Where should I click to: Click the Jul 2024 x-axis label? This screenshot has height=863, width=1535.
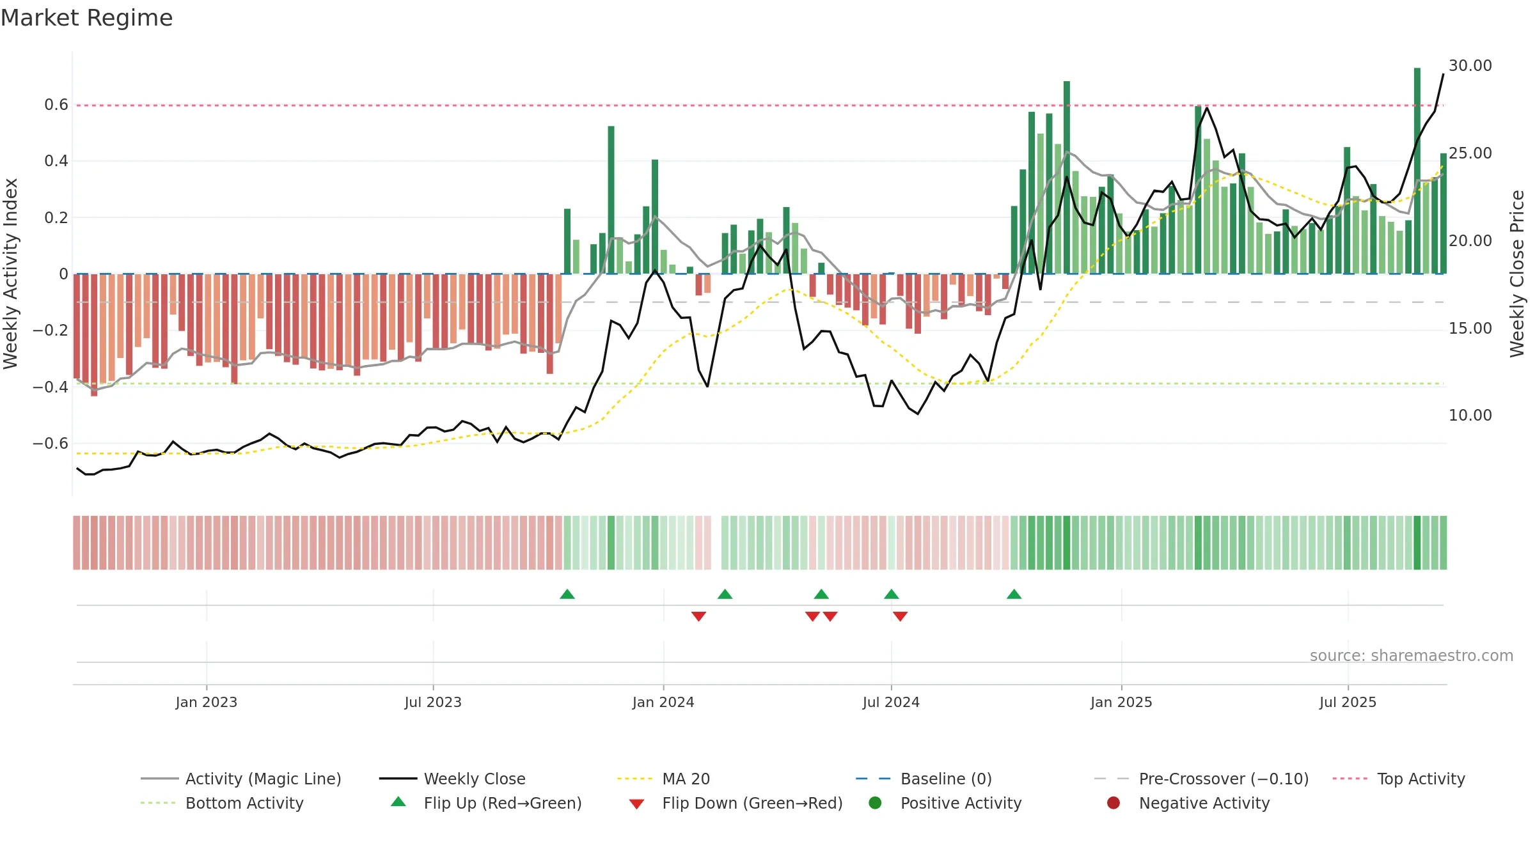point(891,703)
